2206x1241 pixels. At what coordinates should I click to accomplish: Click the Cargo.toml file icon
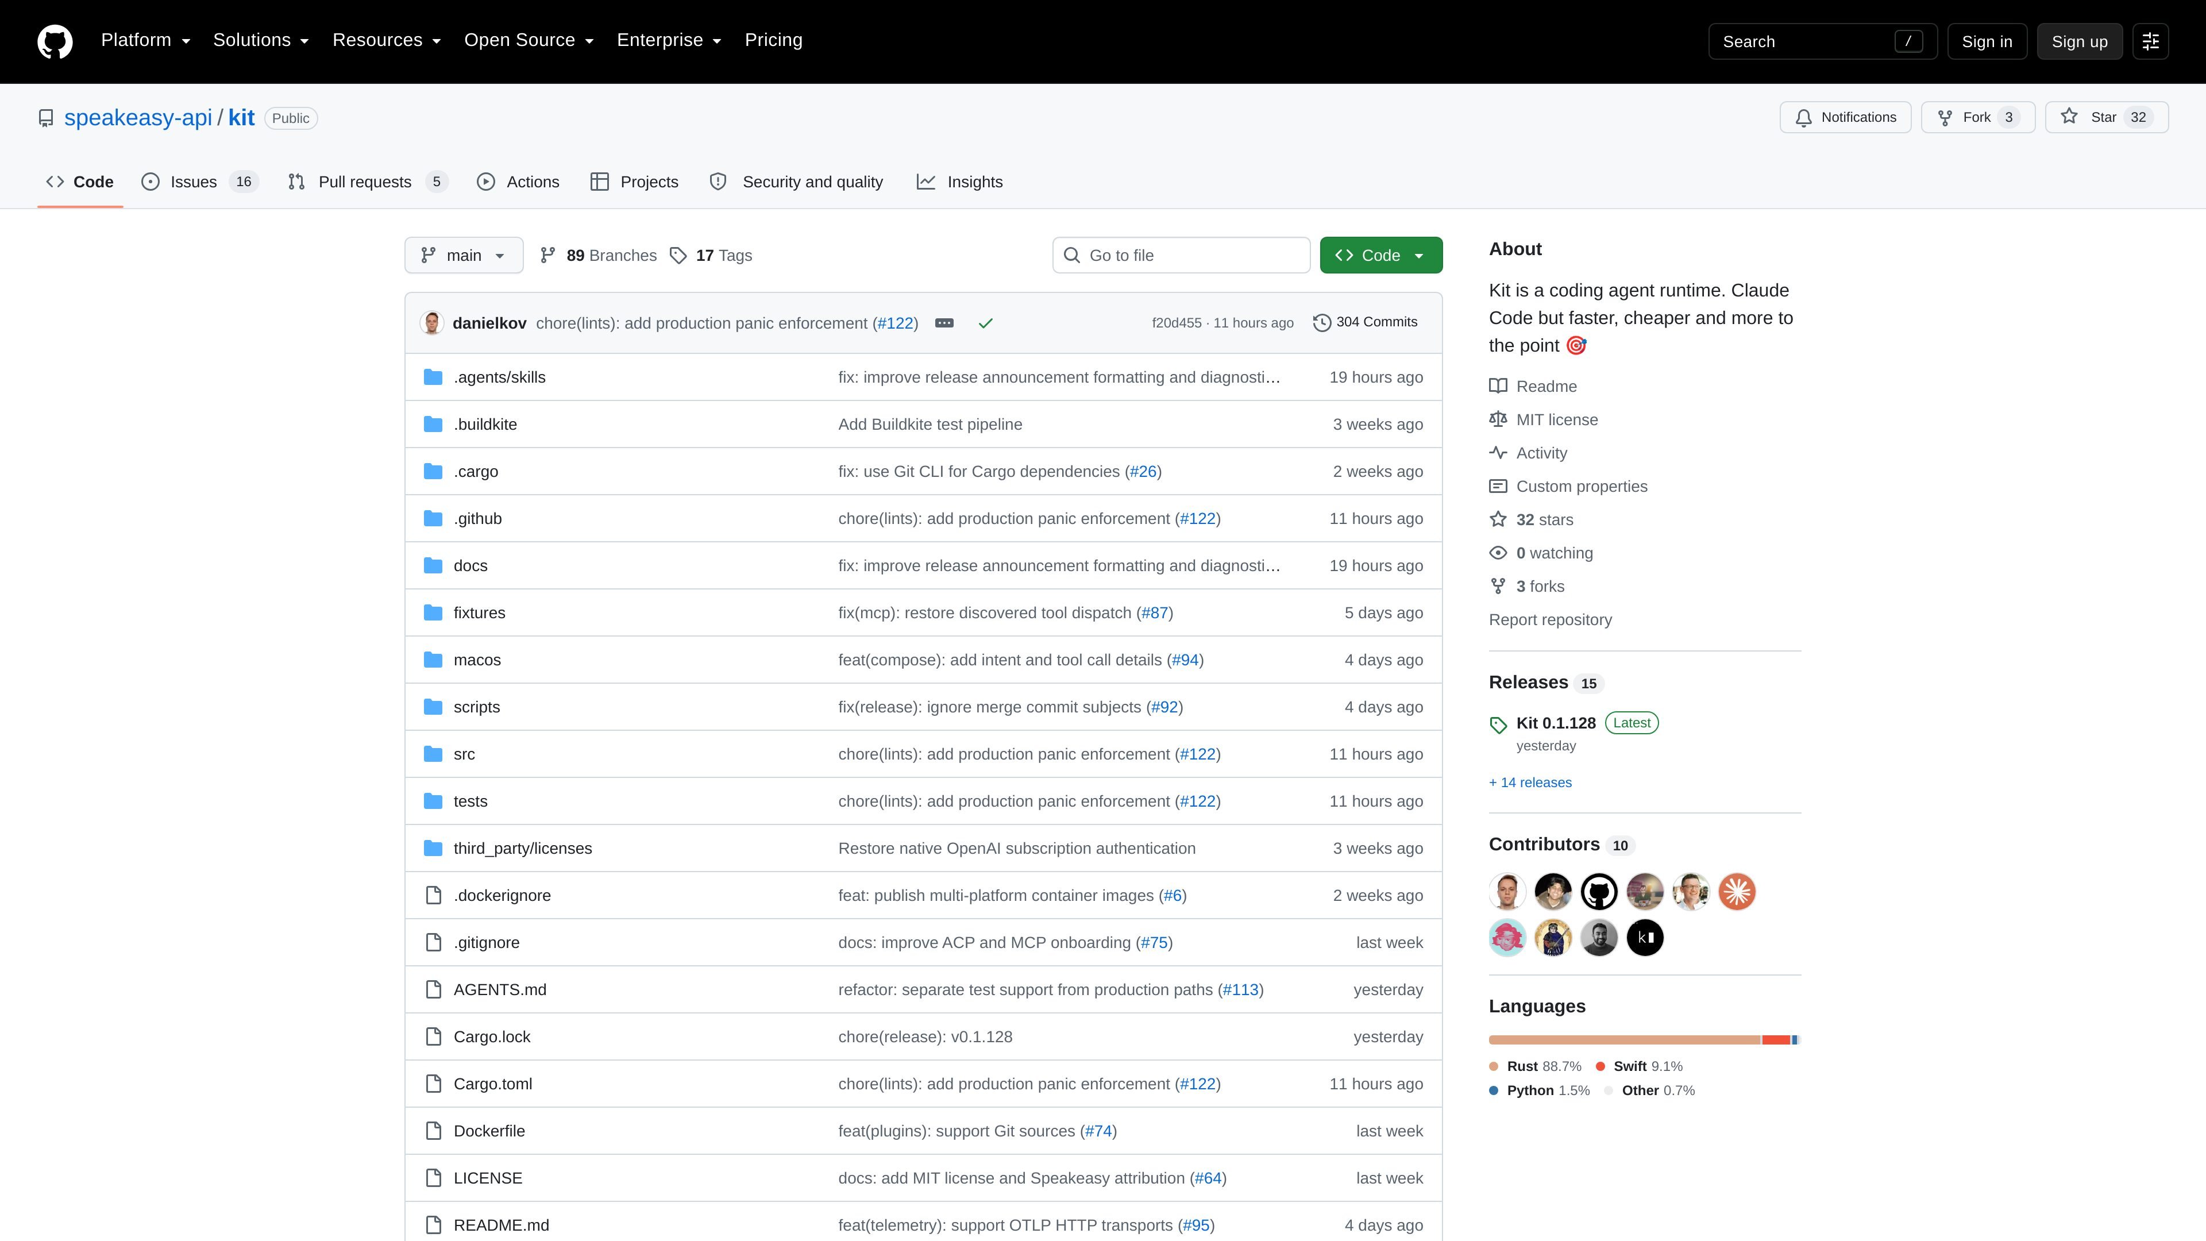click(433, 1084)
